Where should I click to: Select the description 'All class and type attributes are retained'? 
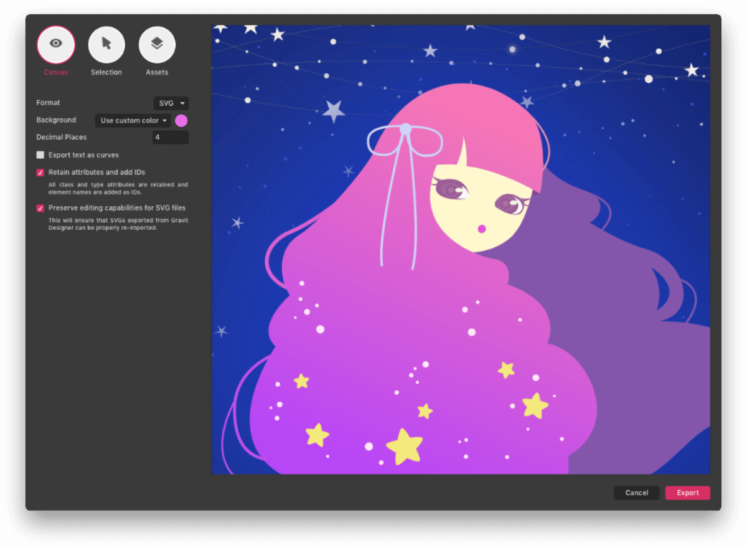[118, 188]
